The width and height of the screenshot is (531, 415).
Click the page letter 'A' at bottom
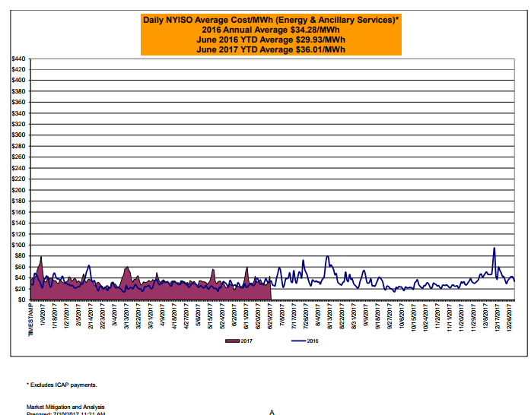(x=272, y=411)
